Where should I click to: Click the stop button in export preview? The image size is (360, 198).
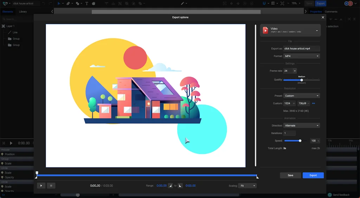pyautogui.click(x=51, y=186)
